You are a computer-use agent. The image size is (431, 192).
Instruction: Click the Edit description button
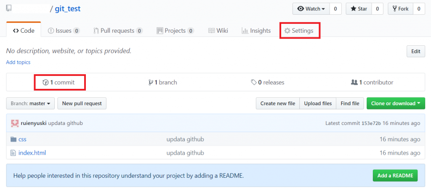tap(415, 52)
